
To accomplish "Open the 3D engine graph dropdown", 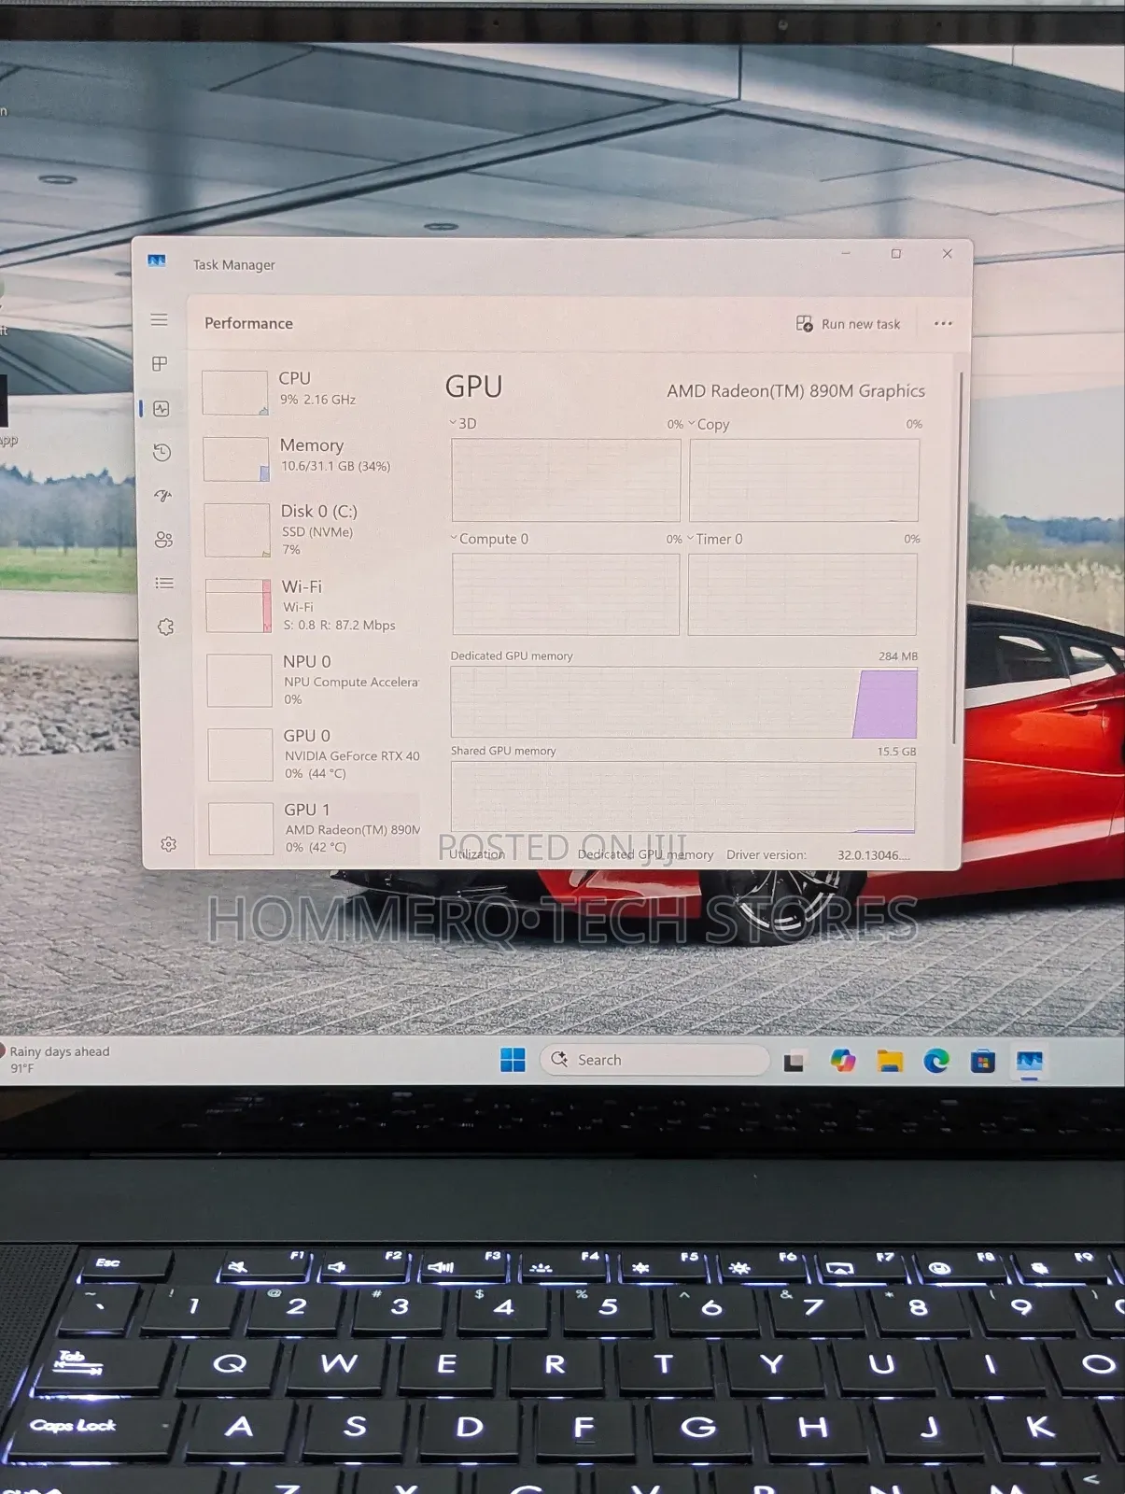I will [x=464, y=424].
